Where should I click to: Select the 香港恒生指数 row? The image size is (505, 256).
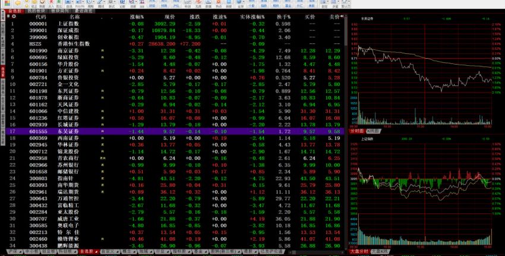175,44
